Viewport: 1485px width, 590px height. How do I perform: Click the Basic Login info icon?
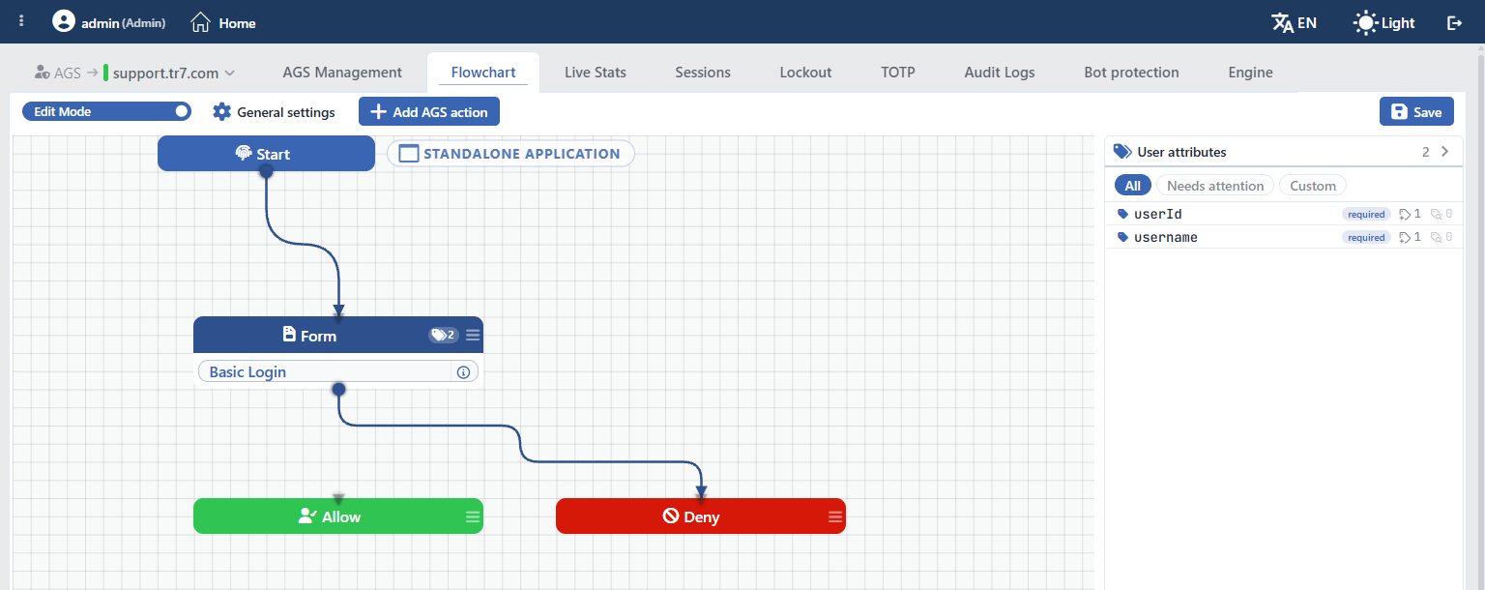tap(463, 372)
